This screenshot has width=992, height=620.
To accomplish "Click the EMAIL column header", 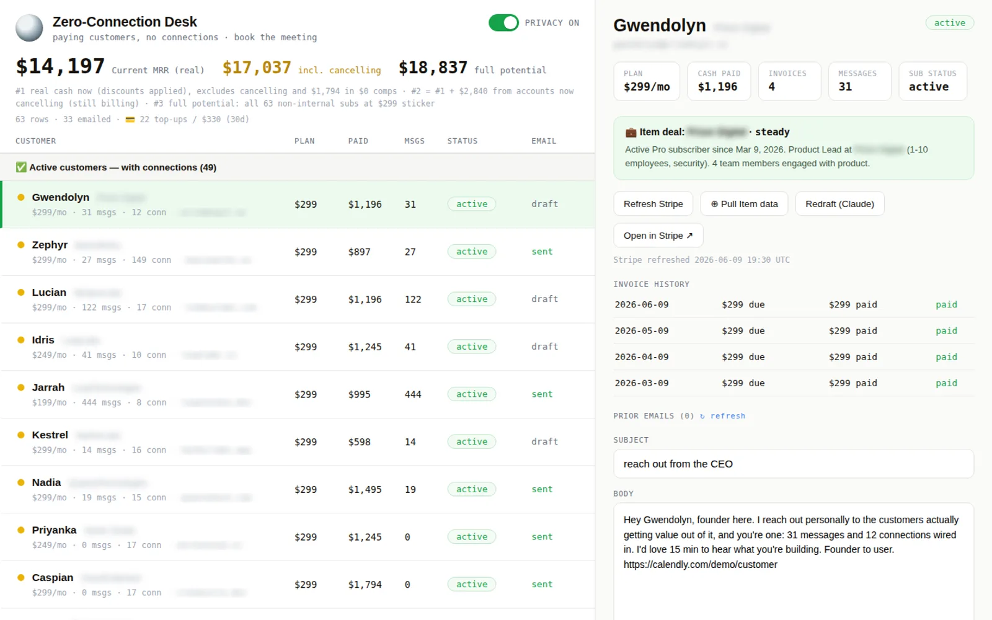I will click(544, 141).
